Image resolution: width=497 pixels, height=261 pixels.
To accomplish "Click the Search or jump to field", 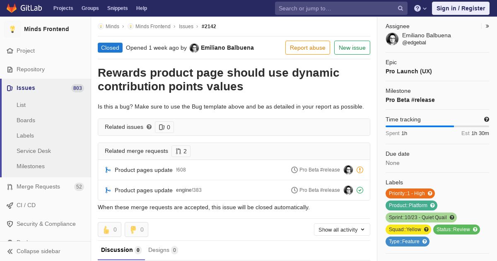I will [x=341, y=8].
